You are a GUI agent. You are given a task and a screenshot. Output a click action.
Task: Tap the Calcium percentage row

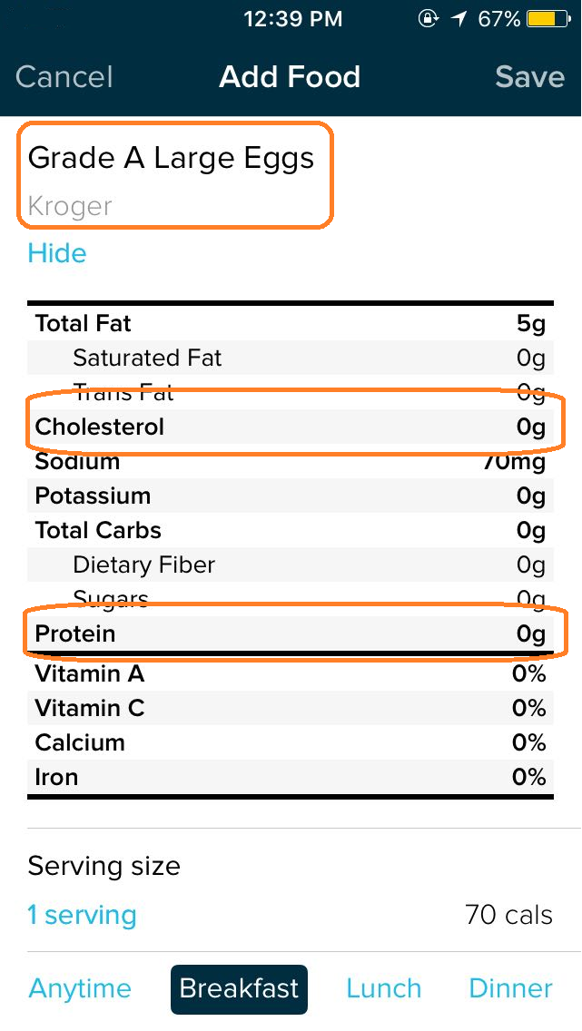coord(291,742)
